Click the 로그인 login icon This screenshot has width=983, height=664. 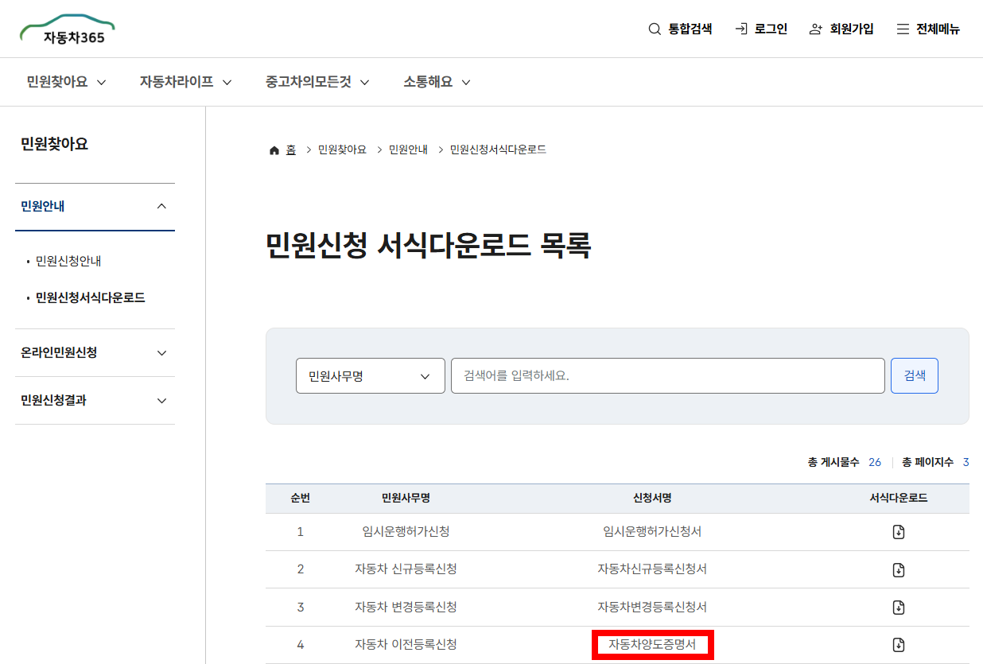pyautogui.click(x=741, y=29)
